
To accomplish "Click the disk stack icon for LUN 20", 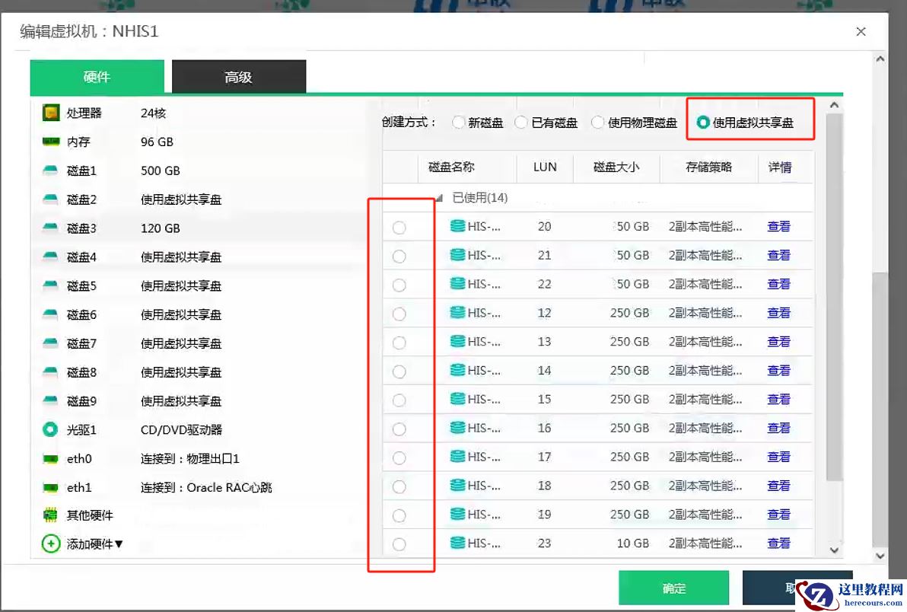I will pyautogui.click(x=457, y=226).
